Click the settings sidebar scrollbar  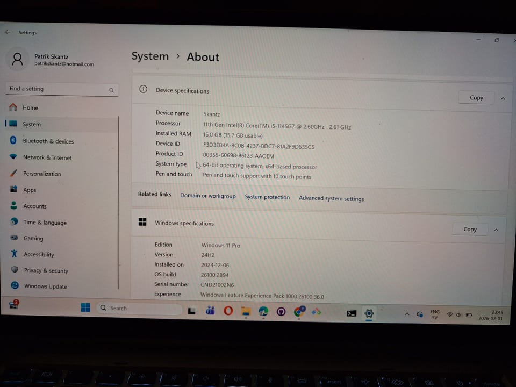(118, 203)
